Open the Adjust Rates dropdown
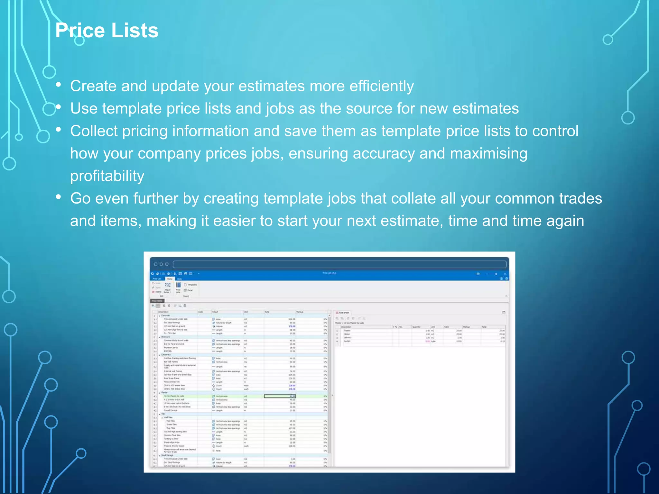 point(168,288)
